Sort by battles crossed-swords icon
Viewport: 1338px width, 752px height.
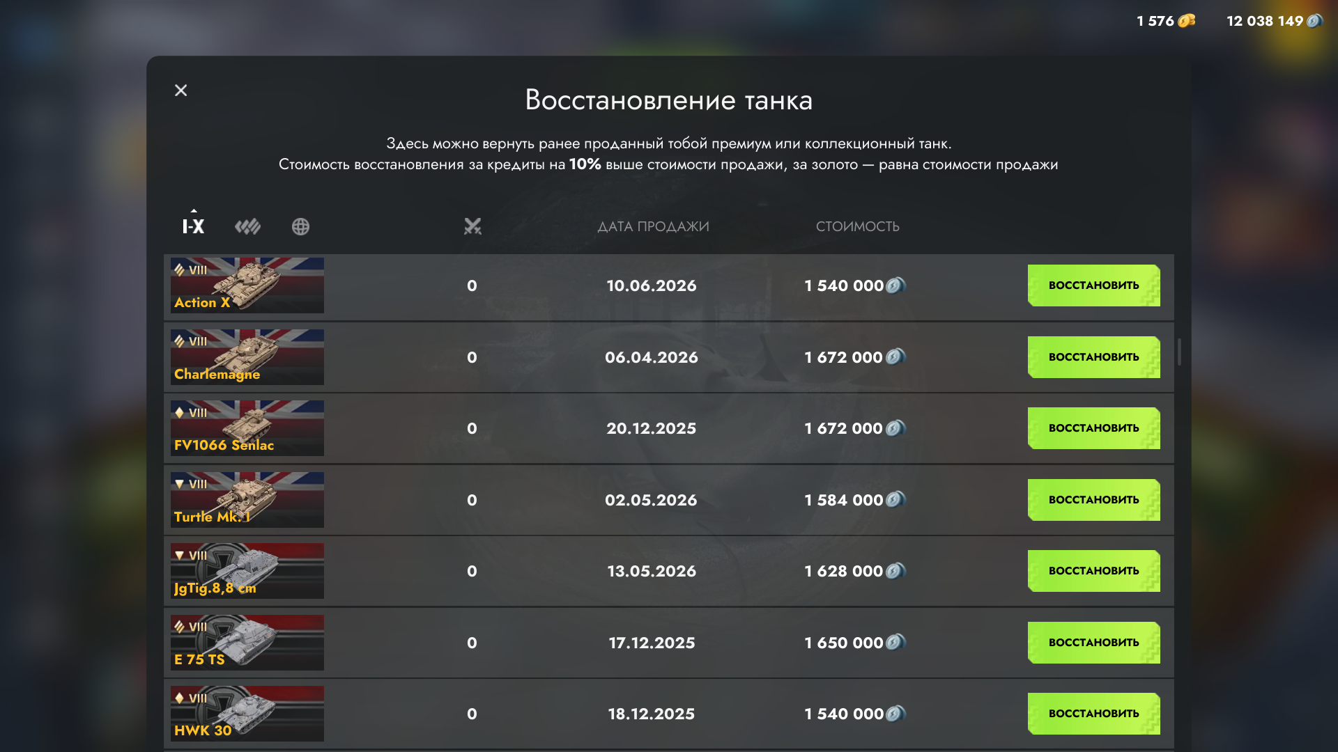472,226
